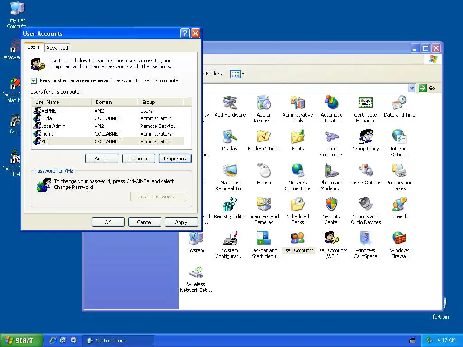Open Date and Time icon

(x=400, y=106)
